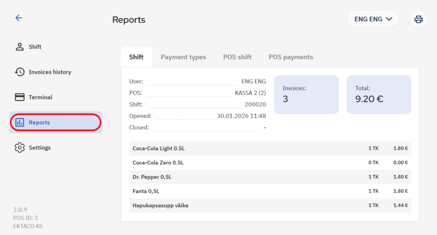
Task: Switch to the POS shift tab
Action: tap(237, 57)
